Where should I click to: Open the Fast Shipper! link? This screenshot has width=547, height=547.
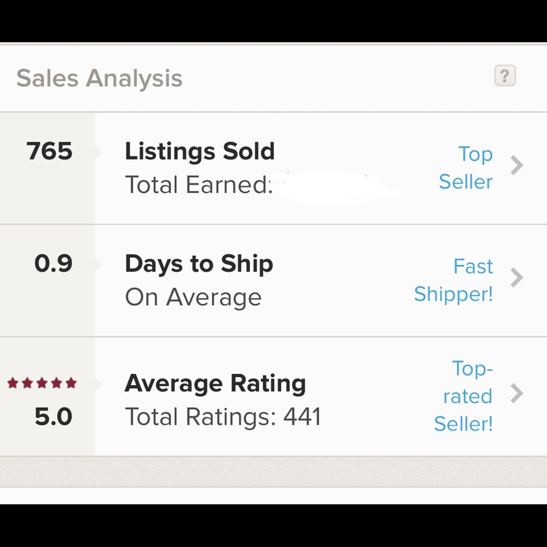point(453,280)
